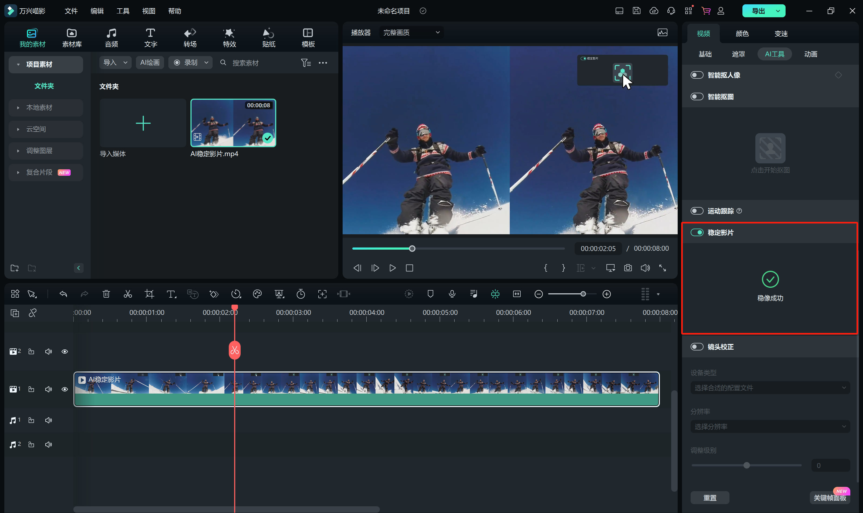
Task: Enable the 智能抠人像 toggle
Action: [x=697, y=75]
